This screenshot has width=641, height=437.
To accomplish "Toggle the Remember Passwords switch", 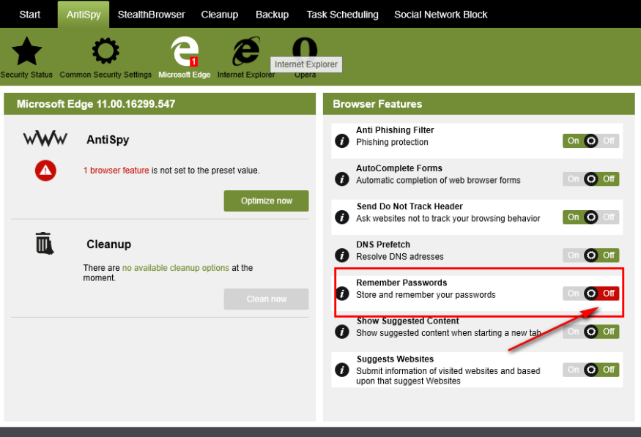I will click(x=590, y=294).
